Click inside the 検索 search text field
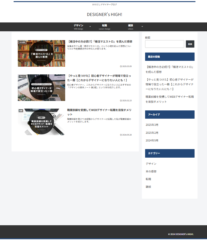The width and height of the screenshot is (207, 240). coord(164,44)
